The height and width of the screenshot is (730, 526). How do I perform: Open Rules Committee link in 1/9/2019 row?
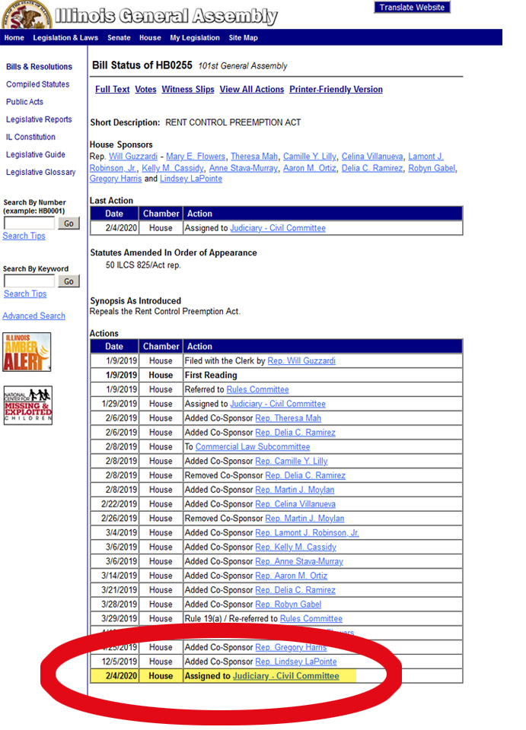tap(257, 389)
